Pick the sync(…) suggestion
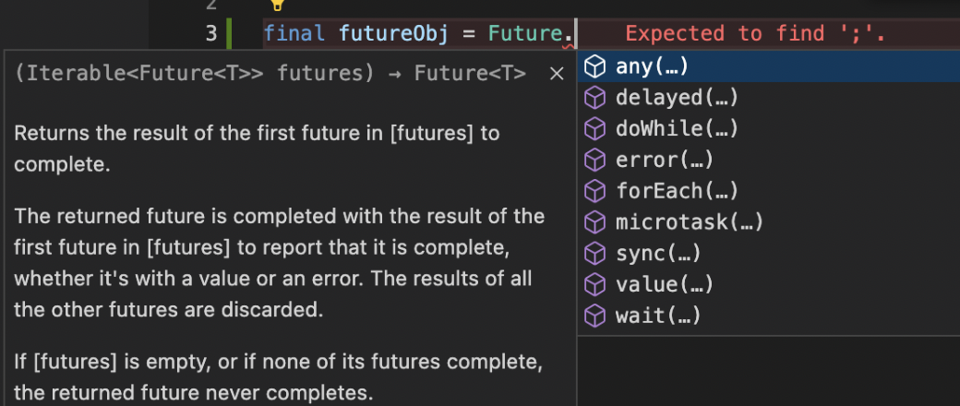The width and height of the screenshot is (960, 406). point(768,254)
